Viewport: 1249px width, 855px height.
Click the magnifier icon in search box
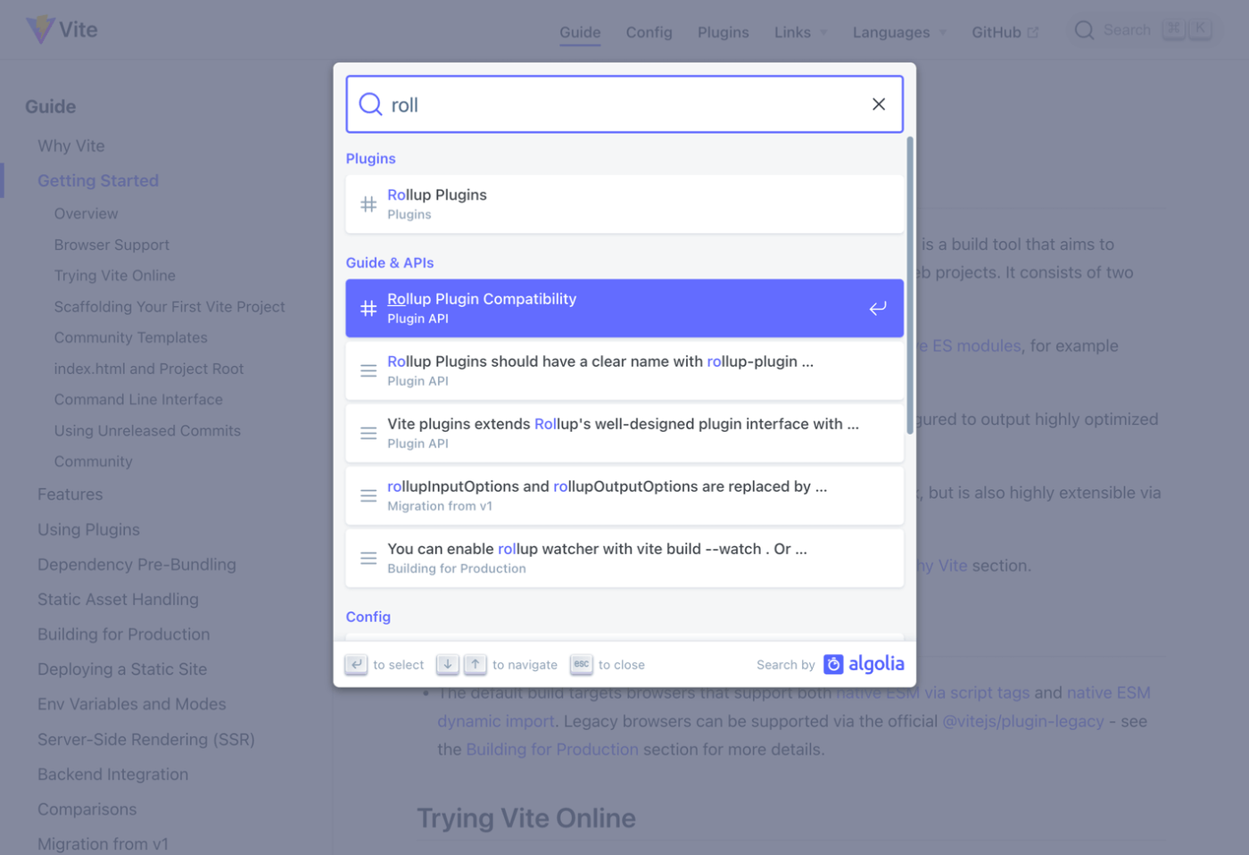370,104
